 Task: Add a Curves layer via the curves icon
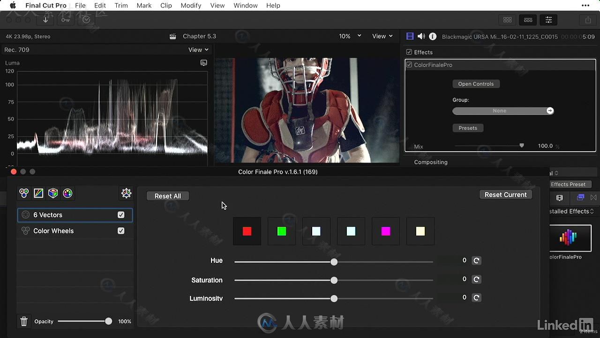(38, 193)
